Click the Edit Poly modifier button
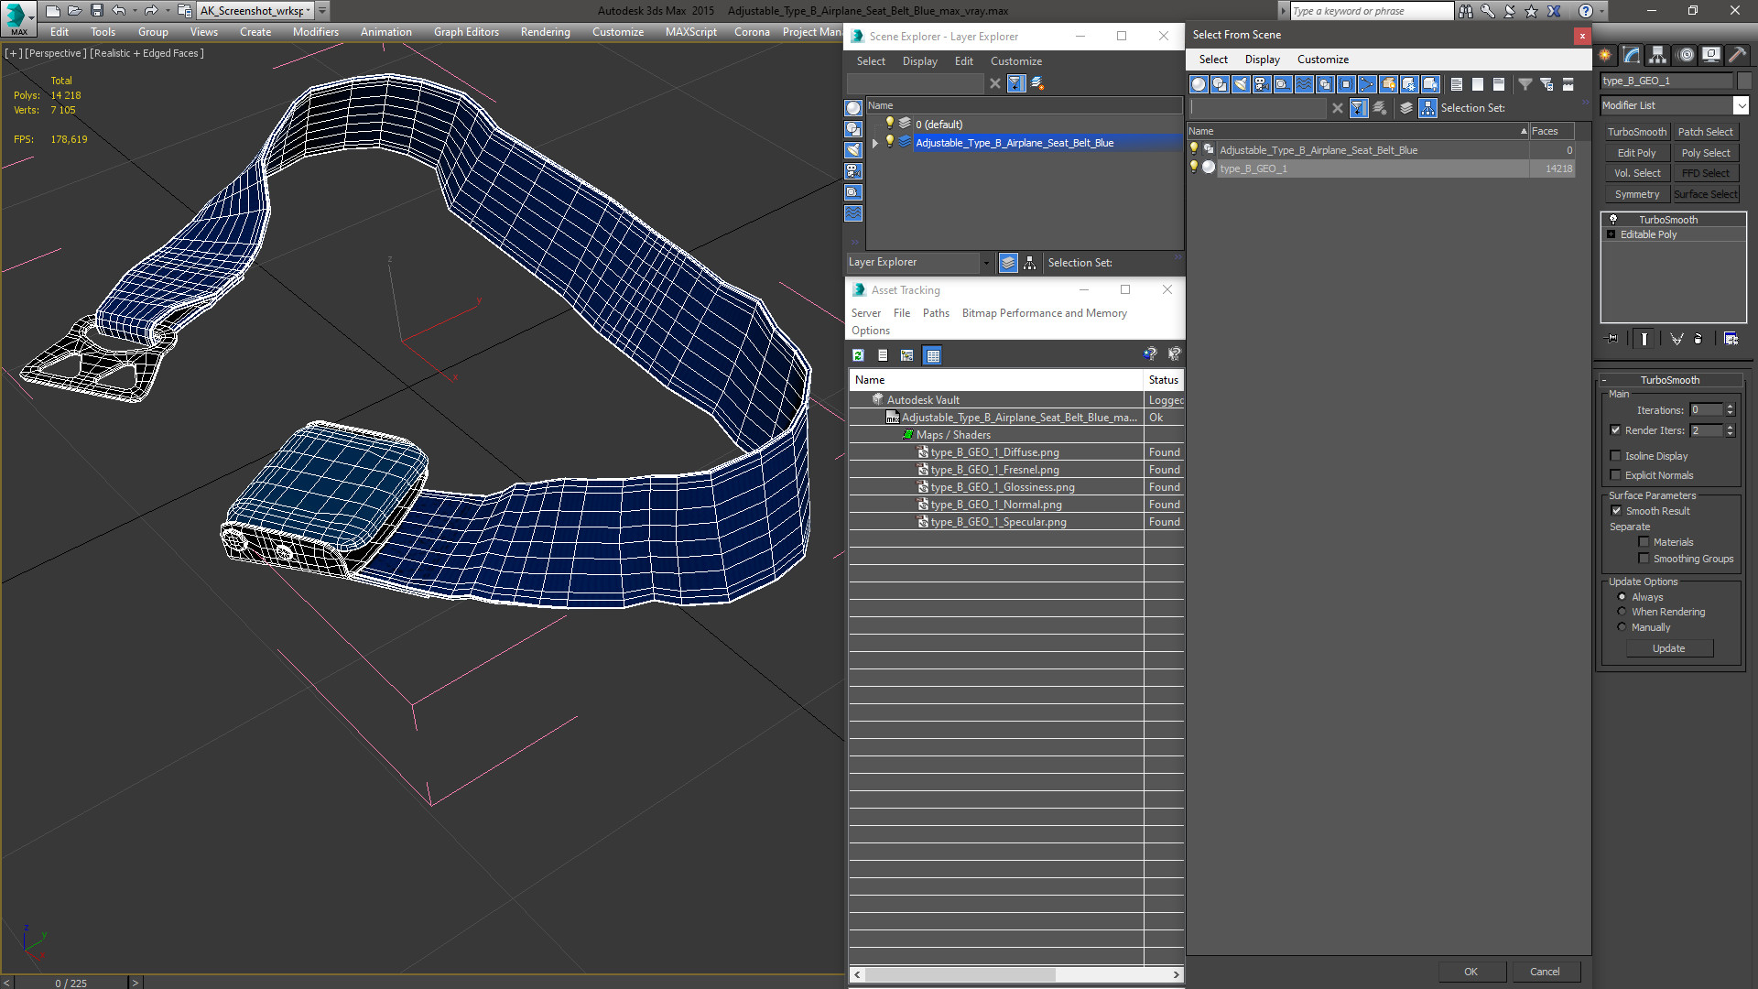1758x989 pixels. [x=1637, y=153]
